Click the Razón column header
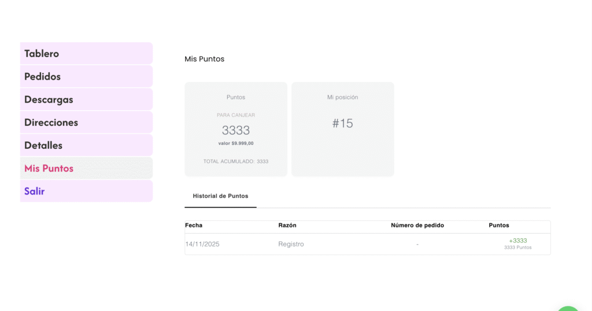Screen dimensions: 592x311 click(x=287, y=225)
